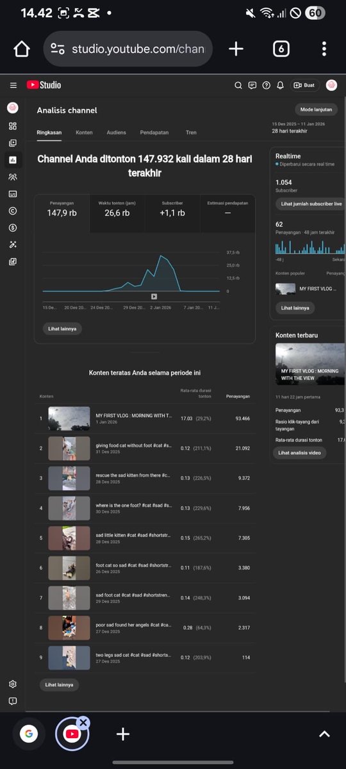
Task: Click Lihat lainnya below top content list
Action: point(59,684)
